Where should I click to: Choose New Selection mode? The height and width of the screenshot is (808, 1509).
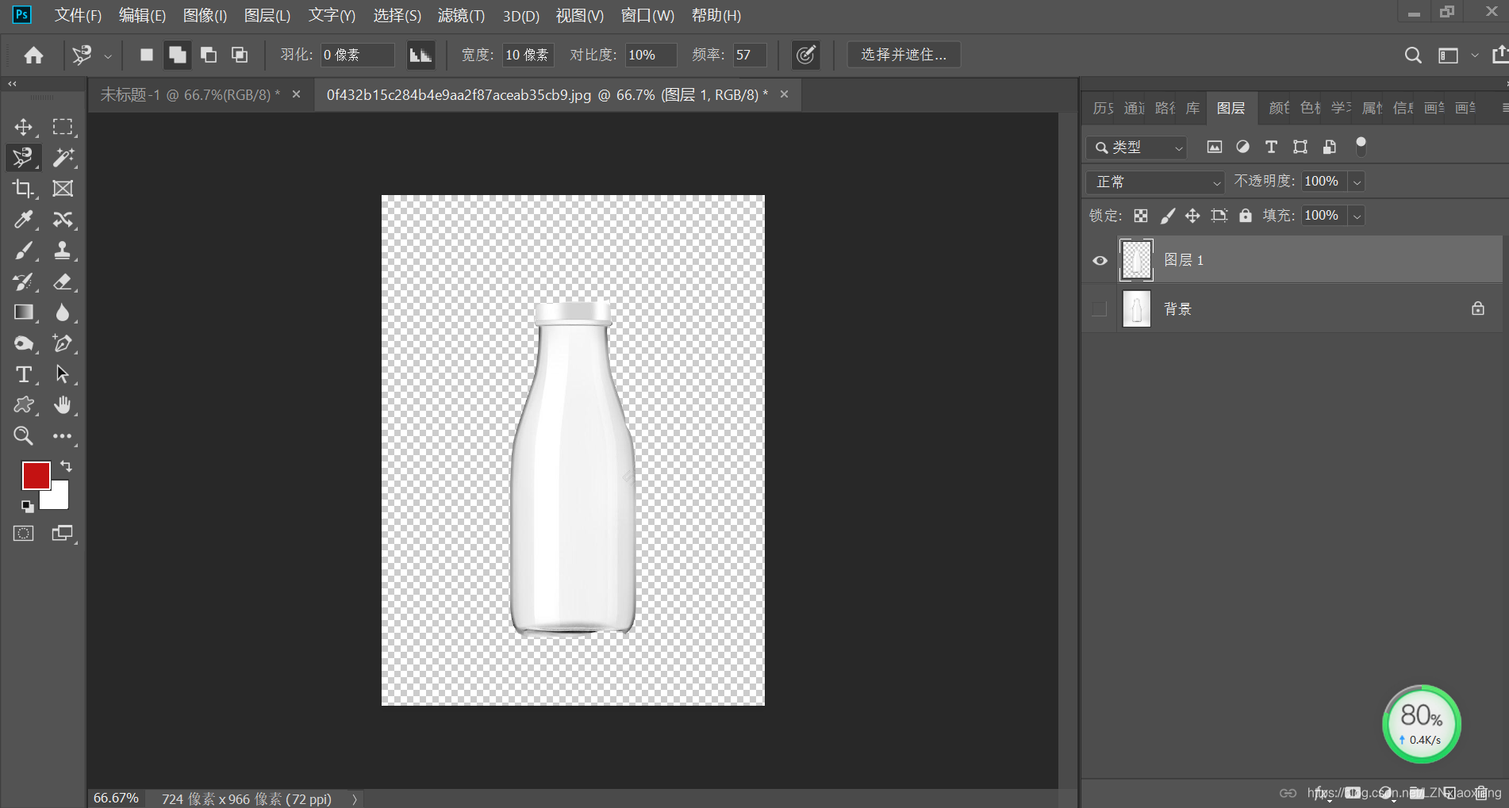coord(146,55)
